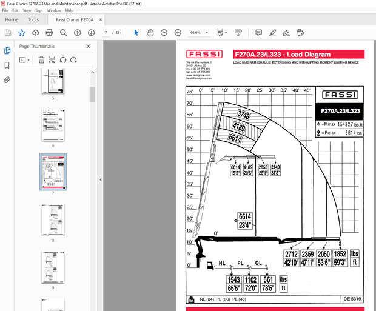
Task: Select the arrow Selection tool
Action: coord(136,33)
